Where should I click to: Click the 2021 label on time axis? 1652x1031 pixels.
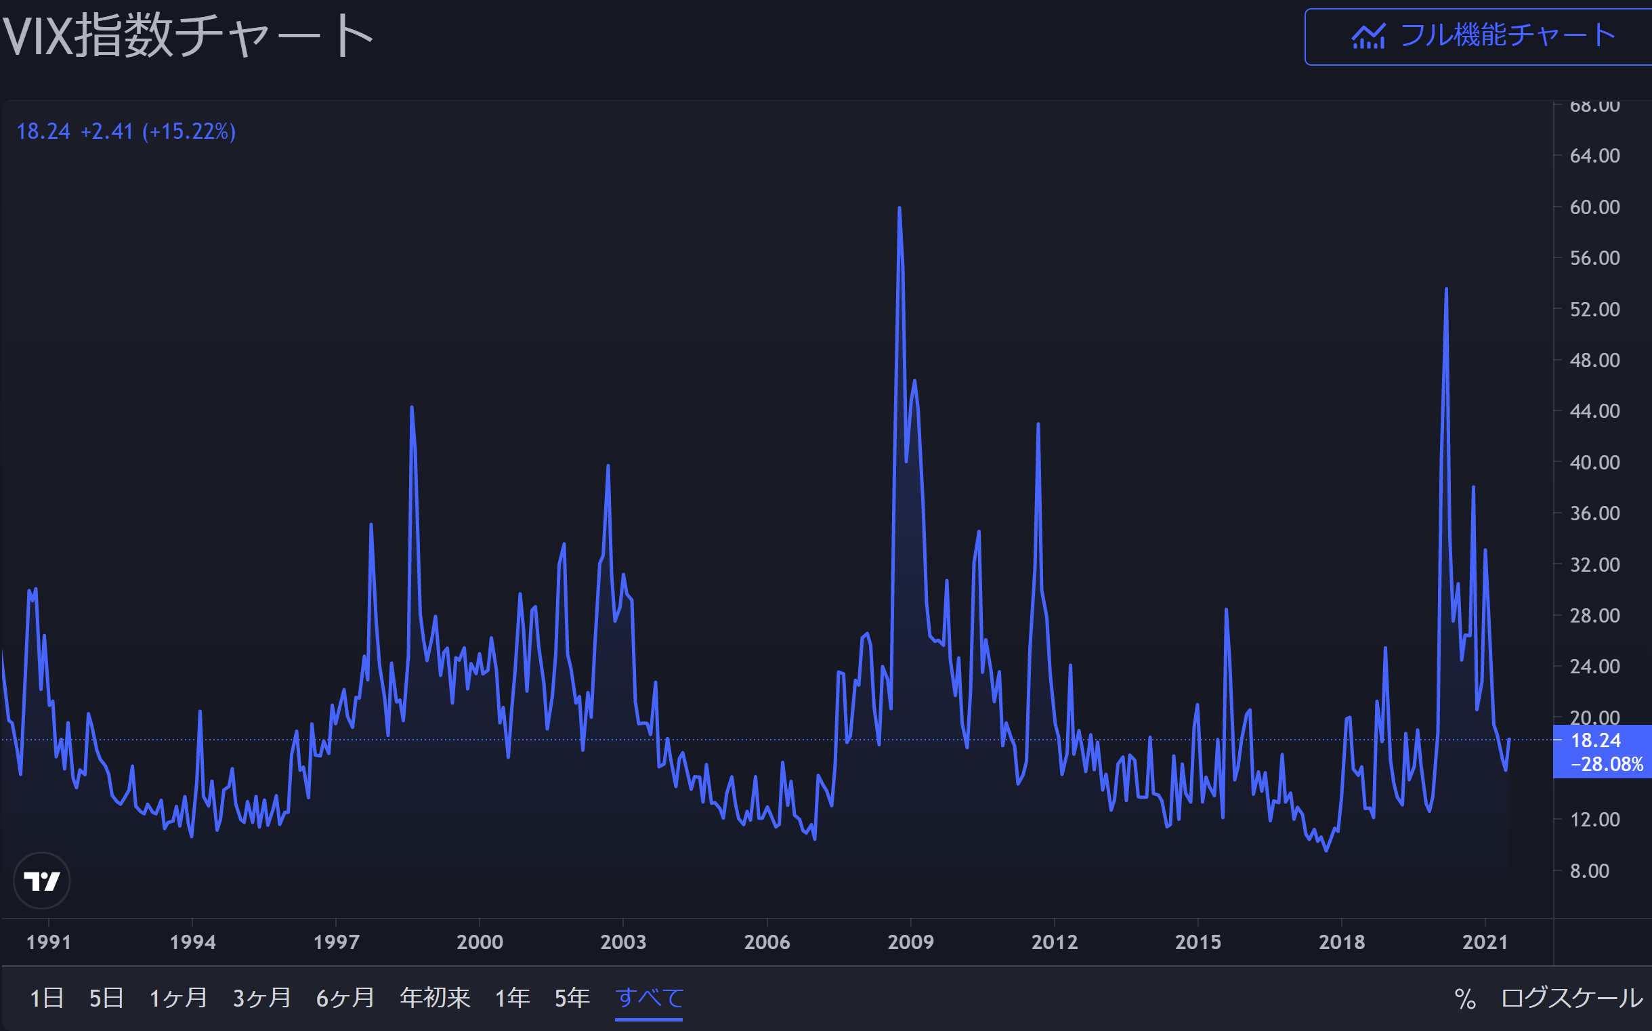[1485, 942]
